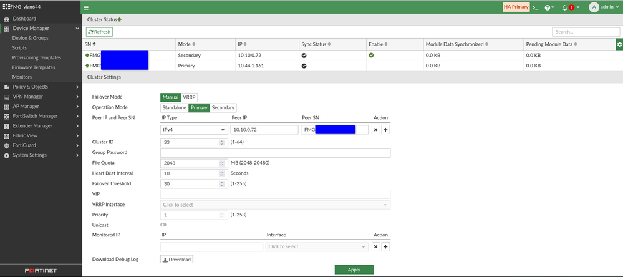The image size is (623, 277).
Task: Adjust the Failover Threshold stepper
Action: tap(222, 183)
